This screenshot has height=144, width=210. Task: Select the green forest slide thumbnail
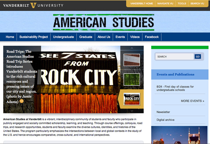tap(132, 79)
